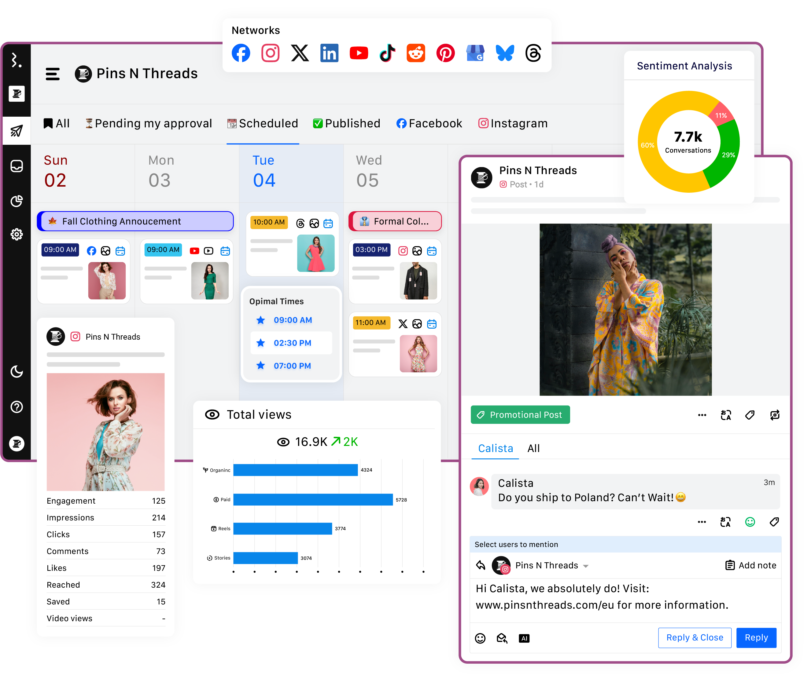
Task: Select the Reddit network icon
Action: pyautogui.click(x=416, y=53)
